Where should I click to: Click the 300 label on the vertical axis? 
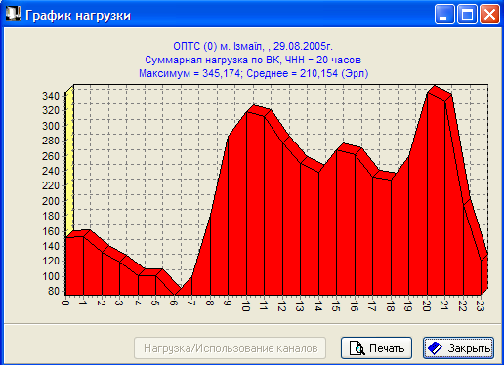[x=51, y=126]
